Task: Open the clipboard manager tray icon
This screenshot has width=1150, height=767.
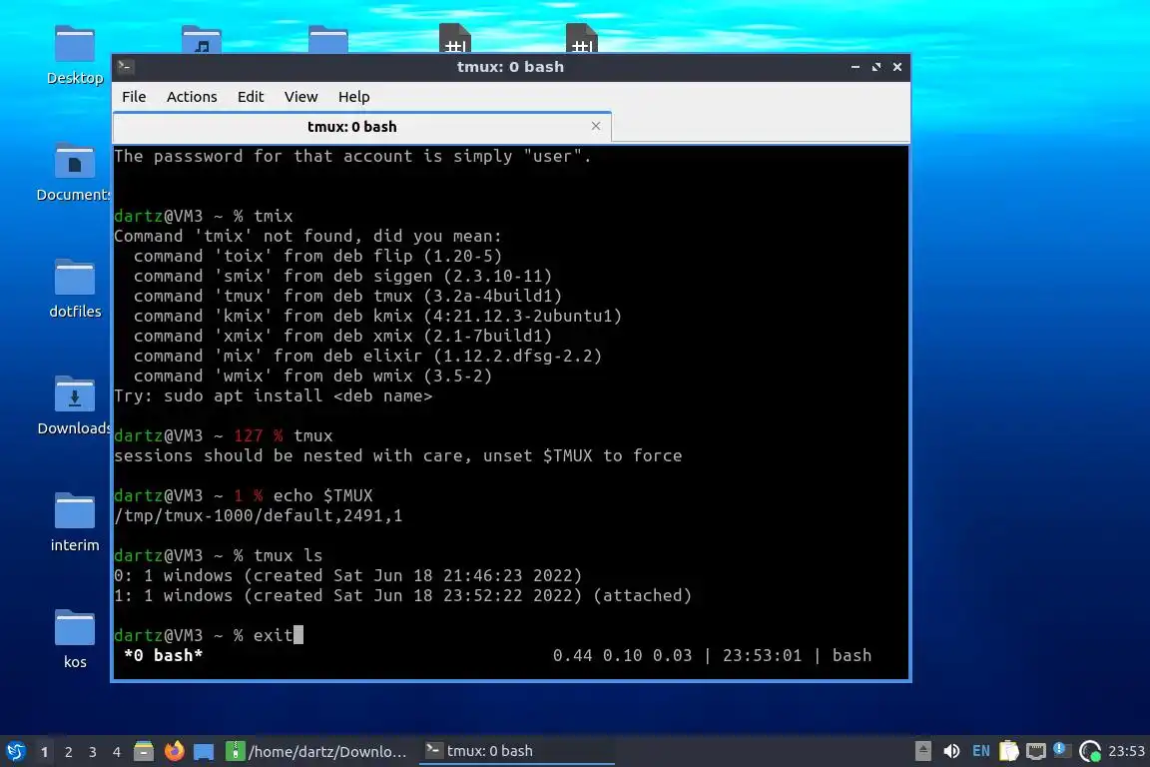Action: [x=1009, y=751]
